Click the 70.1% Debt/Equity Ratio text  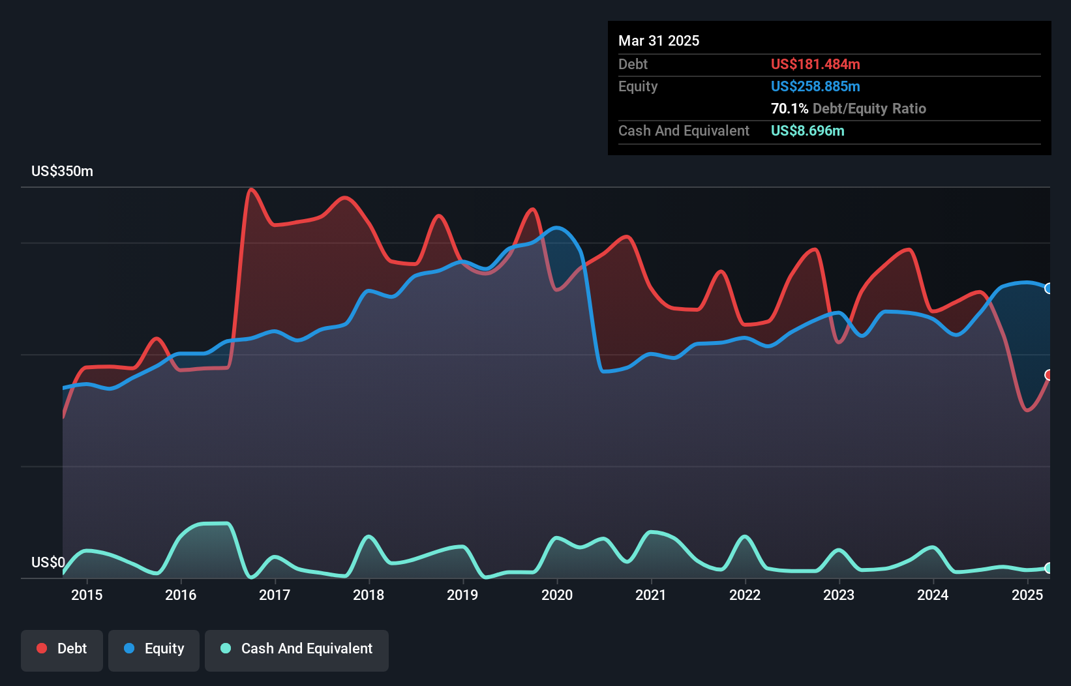pyautogui.click(x=849, y=108)
